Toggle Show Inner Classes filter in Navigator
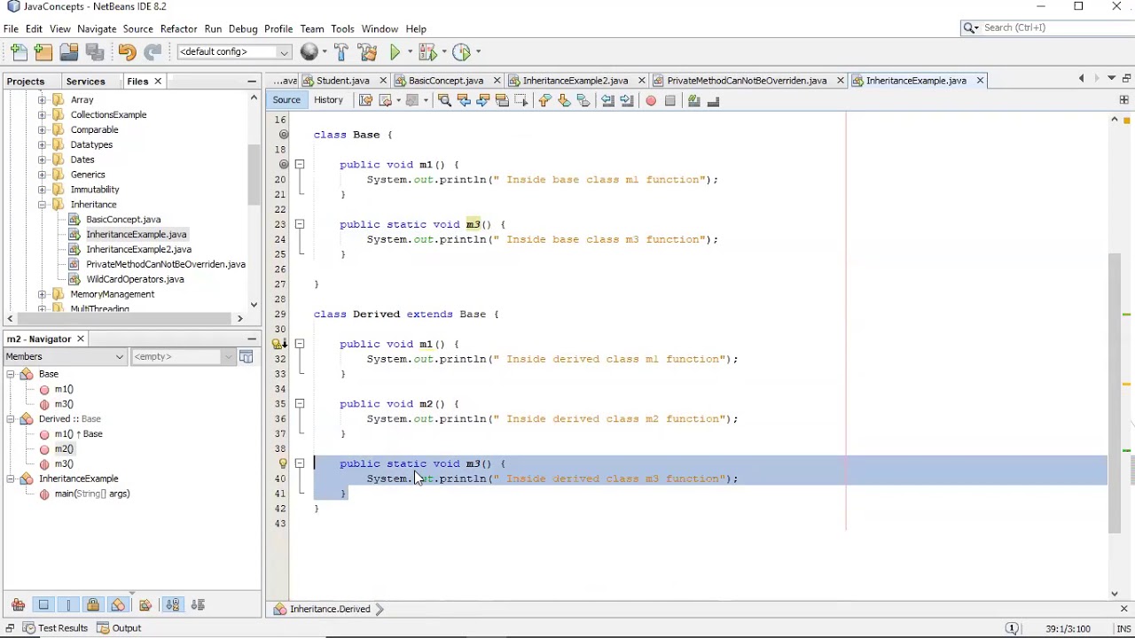The height and width of the screenshot is (638, 1135). 118,605
